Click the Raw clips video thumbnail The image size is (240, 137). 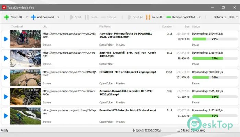(25, 39)
